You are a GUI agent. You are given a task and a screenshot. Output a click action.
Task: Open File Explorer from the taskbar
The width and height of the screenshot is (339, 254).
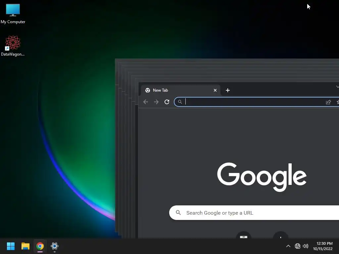(25, 246)
